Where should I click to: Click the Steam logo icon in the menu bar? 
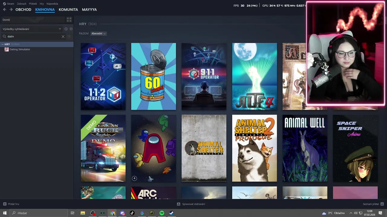pyautogui.click(x=4, y=4)
